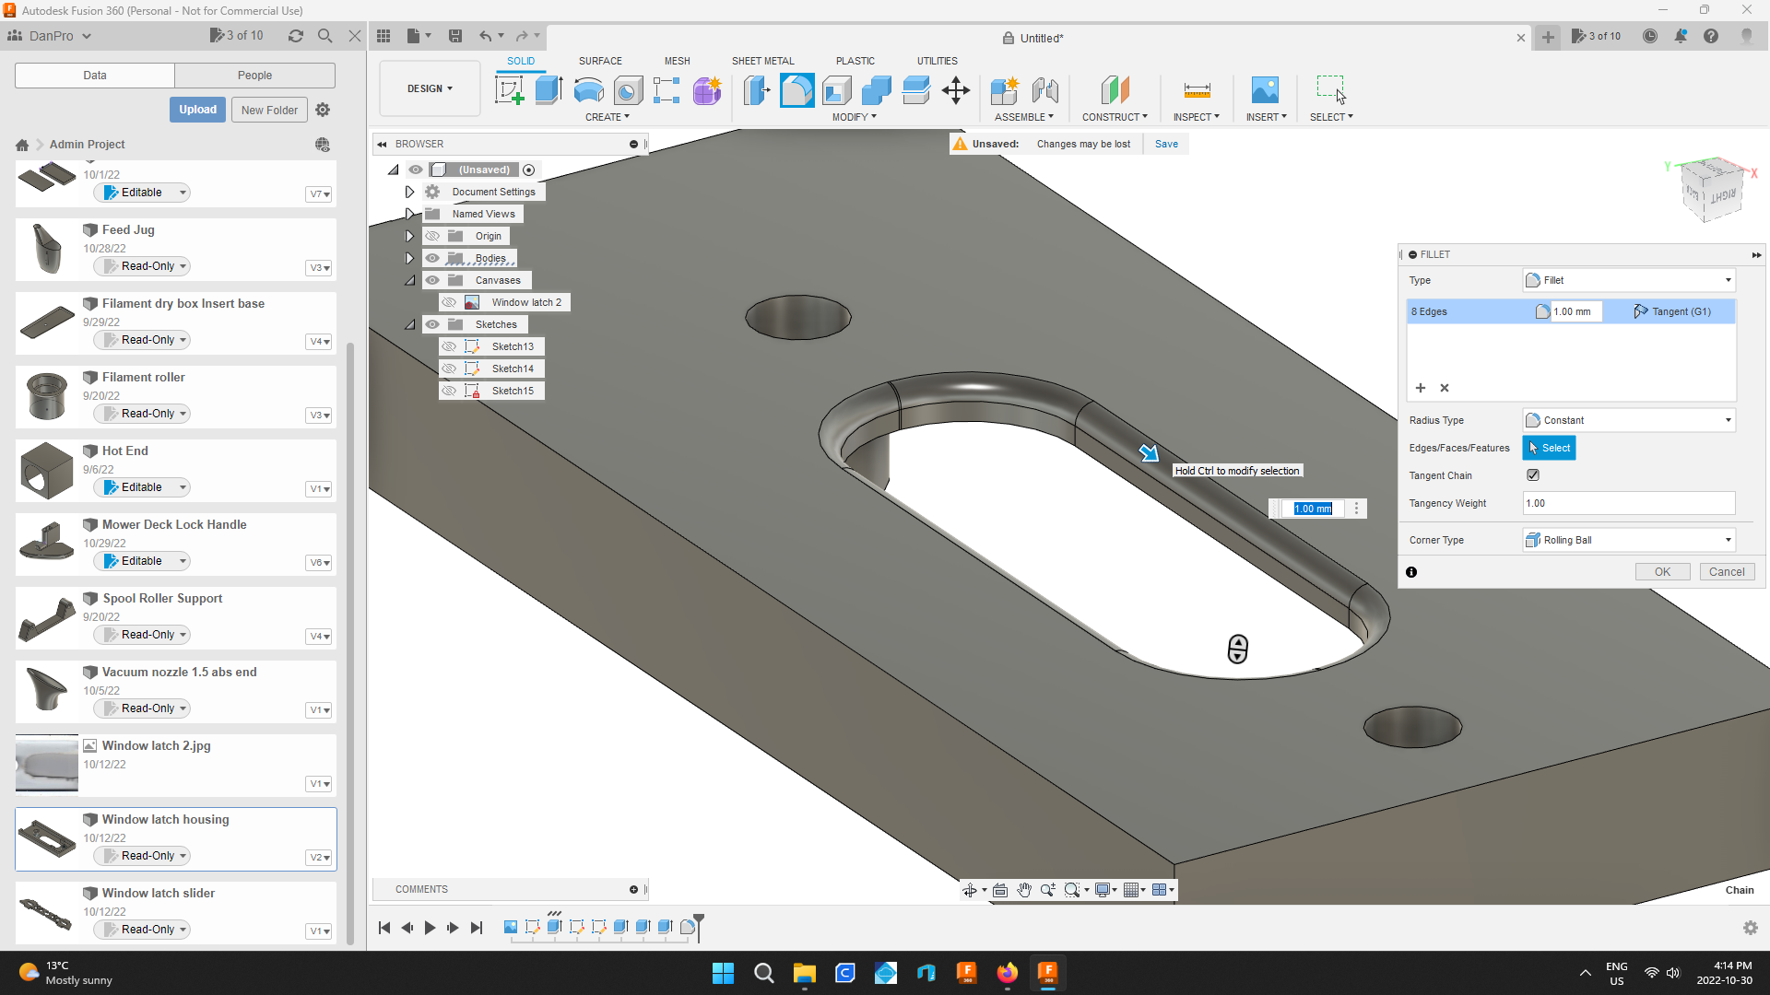Select the Extrude tool
The height and width of the screenshot is (995, 1770).
coord(549,90)
